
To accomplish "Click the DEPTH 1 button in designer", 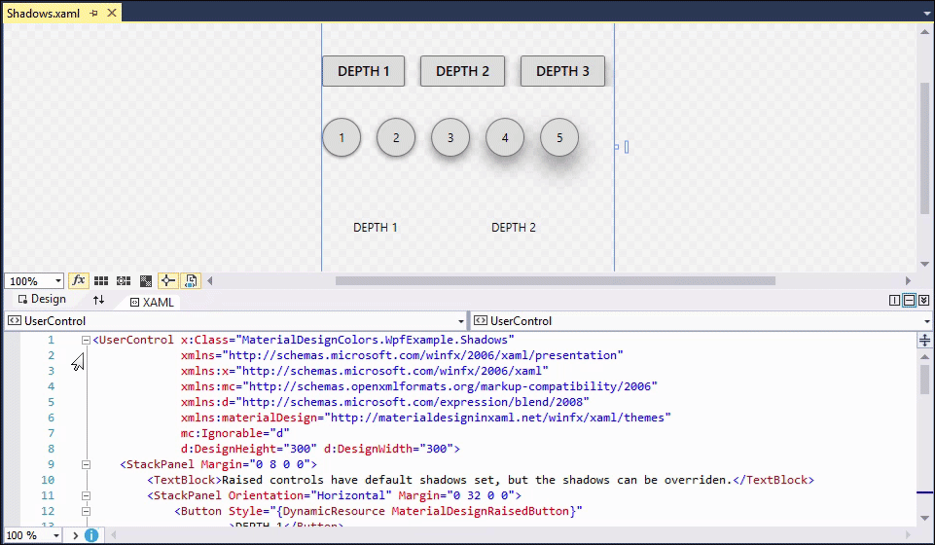I will 364,71.
